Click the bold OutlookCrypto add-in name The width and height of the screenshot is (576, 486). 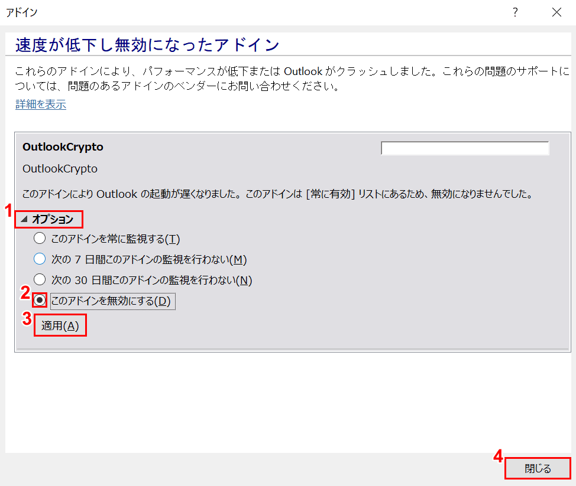[63, 146]
